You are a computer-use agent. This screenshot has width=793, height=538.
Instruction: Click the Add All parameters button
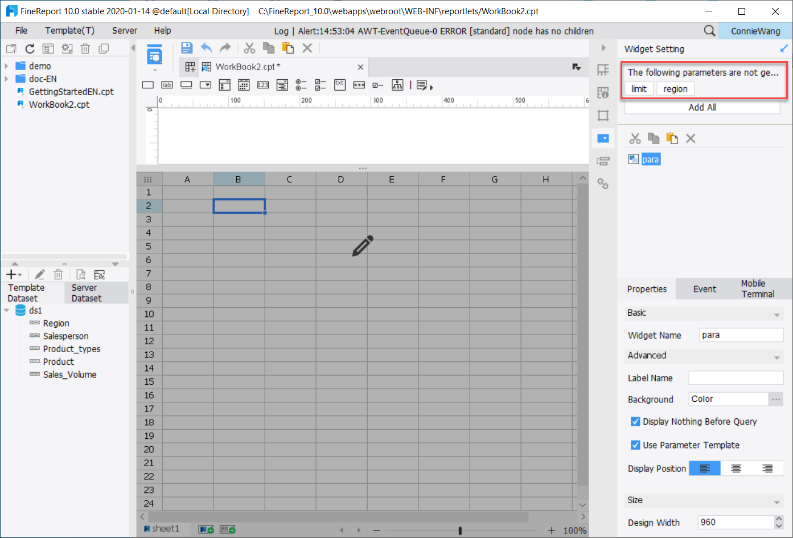pos(702,108)
